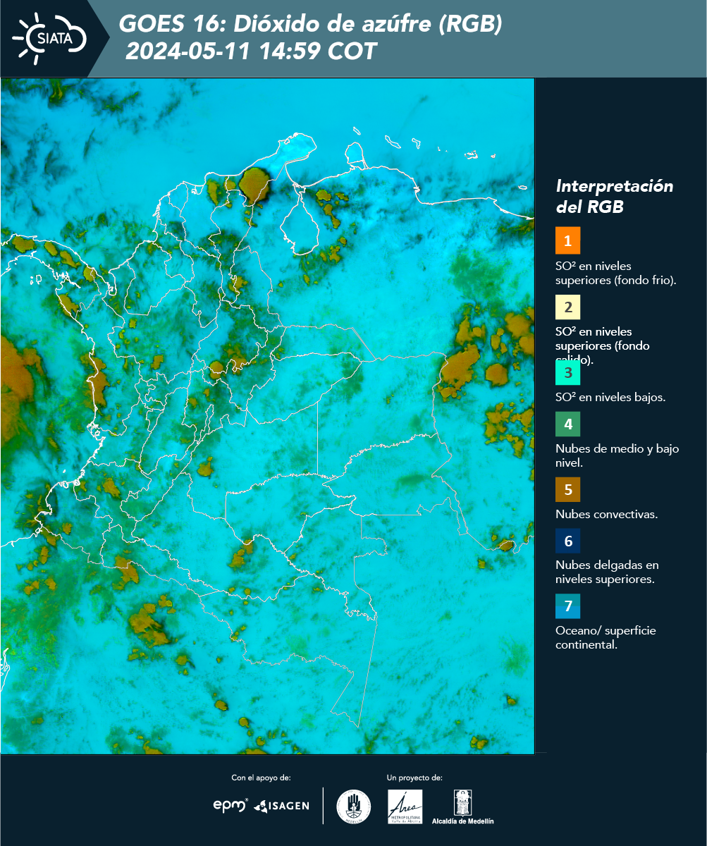Select the blue swatch numbered 7
Image resolution: width=707 pixels, height=846 pixels.
[x=567, y=606]
